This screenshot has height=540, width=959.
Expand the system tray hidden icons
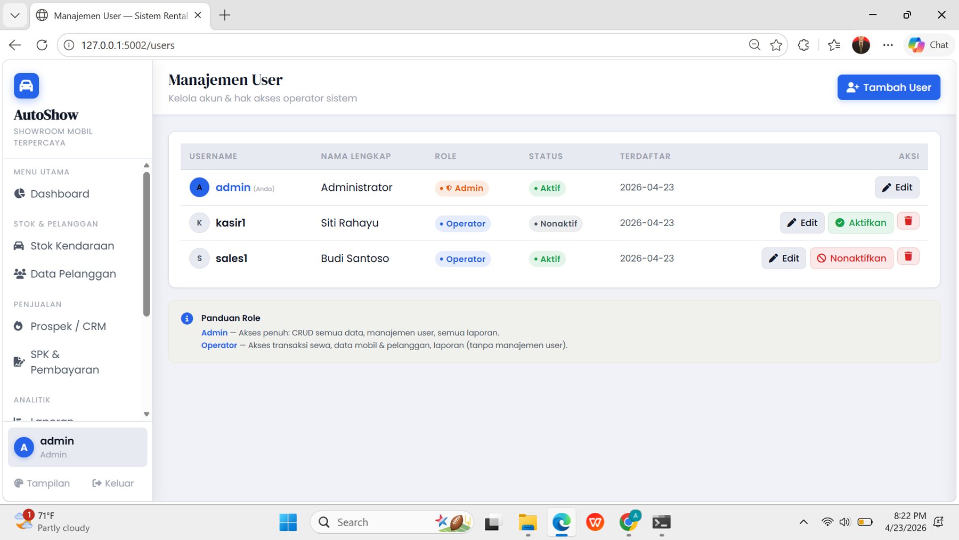(803, 522)
